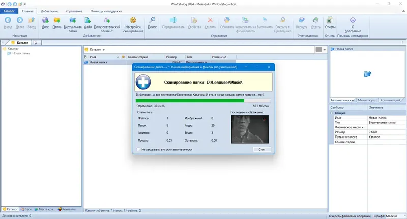Screen dimensions: 407x219
Task: Click the scan progress bar
Action: tap(203, 101)
